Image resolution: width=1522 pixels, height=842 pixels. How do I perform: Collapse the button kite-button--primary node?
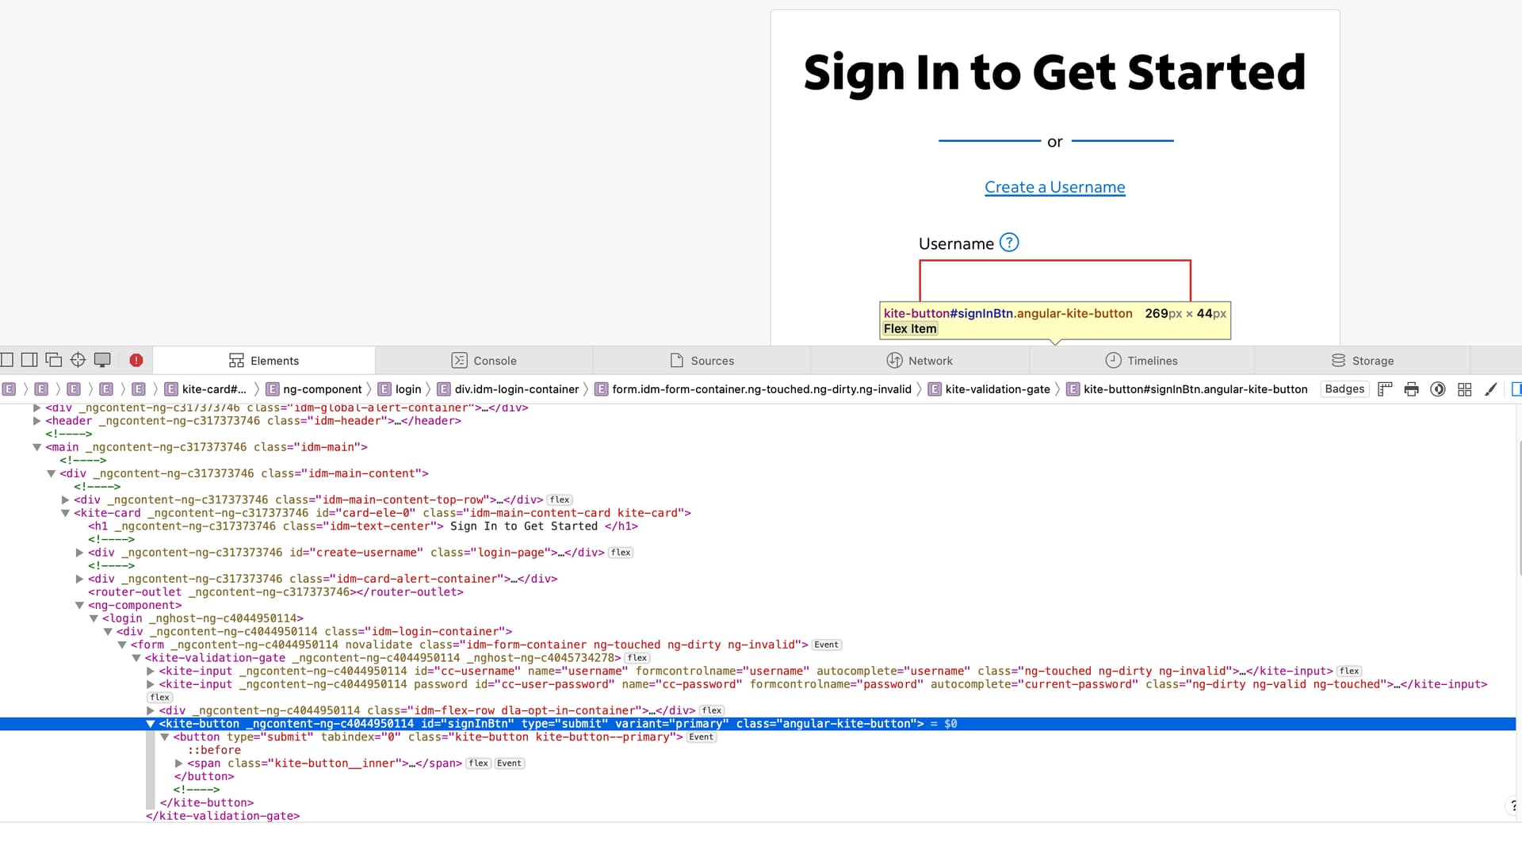(165, 737)
